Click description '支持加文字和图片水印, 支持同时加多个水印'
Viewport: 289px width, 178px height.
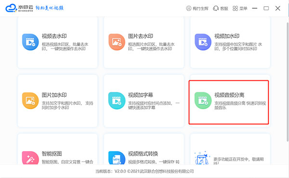click(x=67, y=105)
